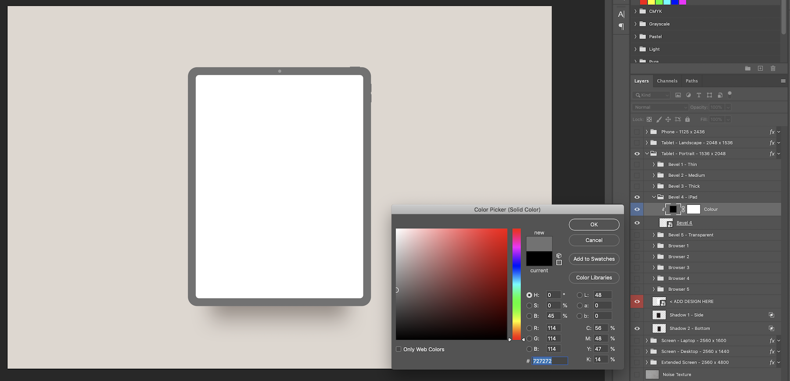Delete swatch using the trash icon

[x=773, y=68]
